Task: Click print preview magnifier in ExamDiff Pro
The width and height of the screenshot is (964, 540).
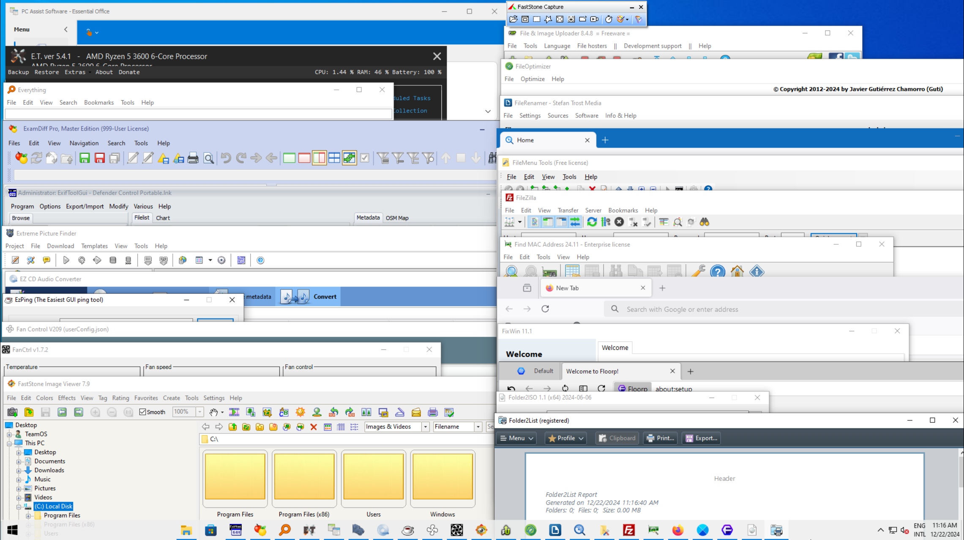Action: pos(209,158)
